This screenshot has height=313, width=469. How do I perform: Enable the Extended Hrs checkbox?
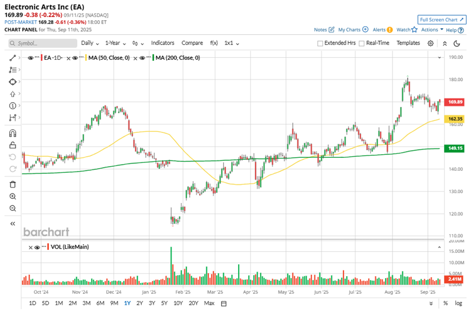[x=320, y=44]
